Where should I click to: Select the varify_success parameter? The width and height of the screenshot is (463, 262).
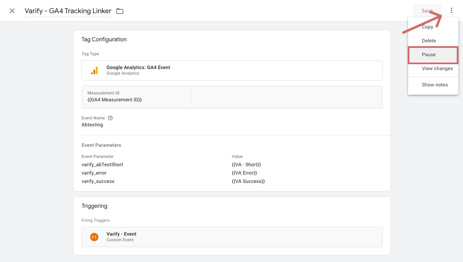point(98,181)
